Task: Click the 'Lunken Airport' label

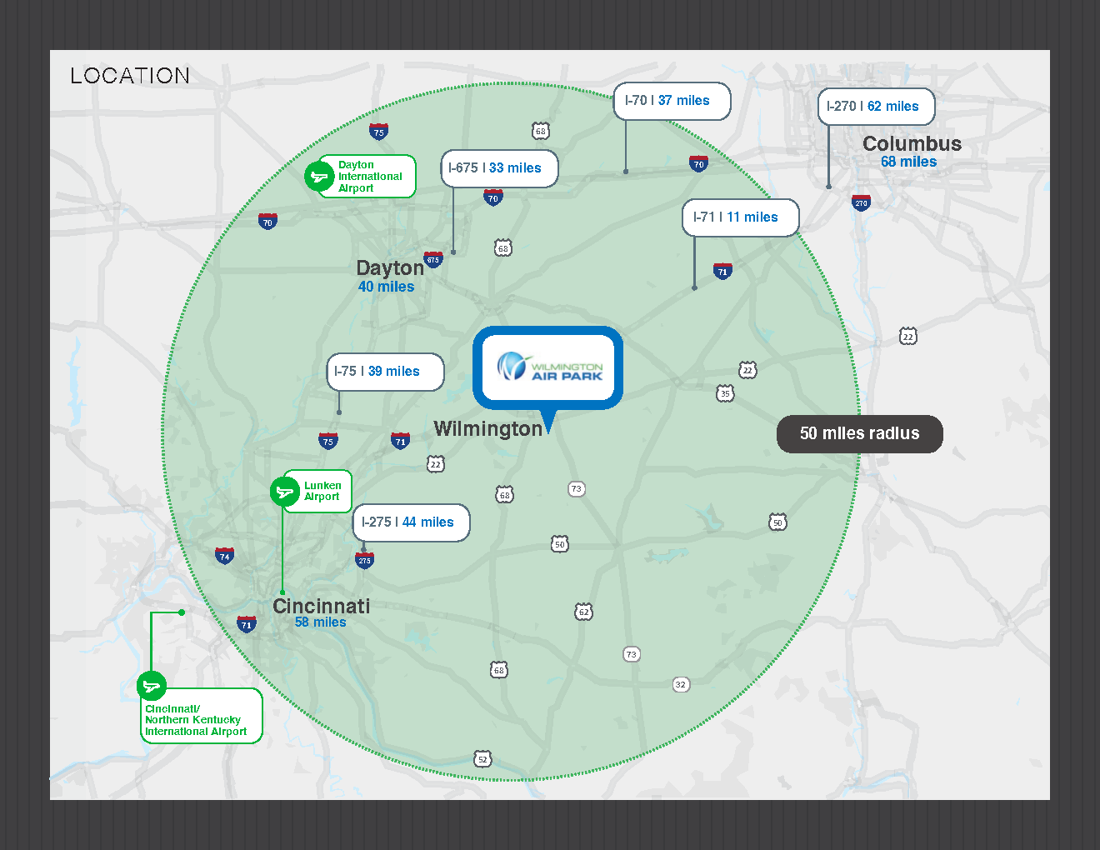Action: click(x=322, y=491)
